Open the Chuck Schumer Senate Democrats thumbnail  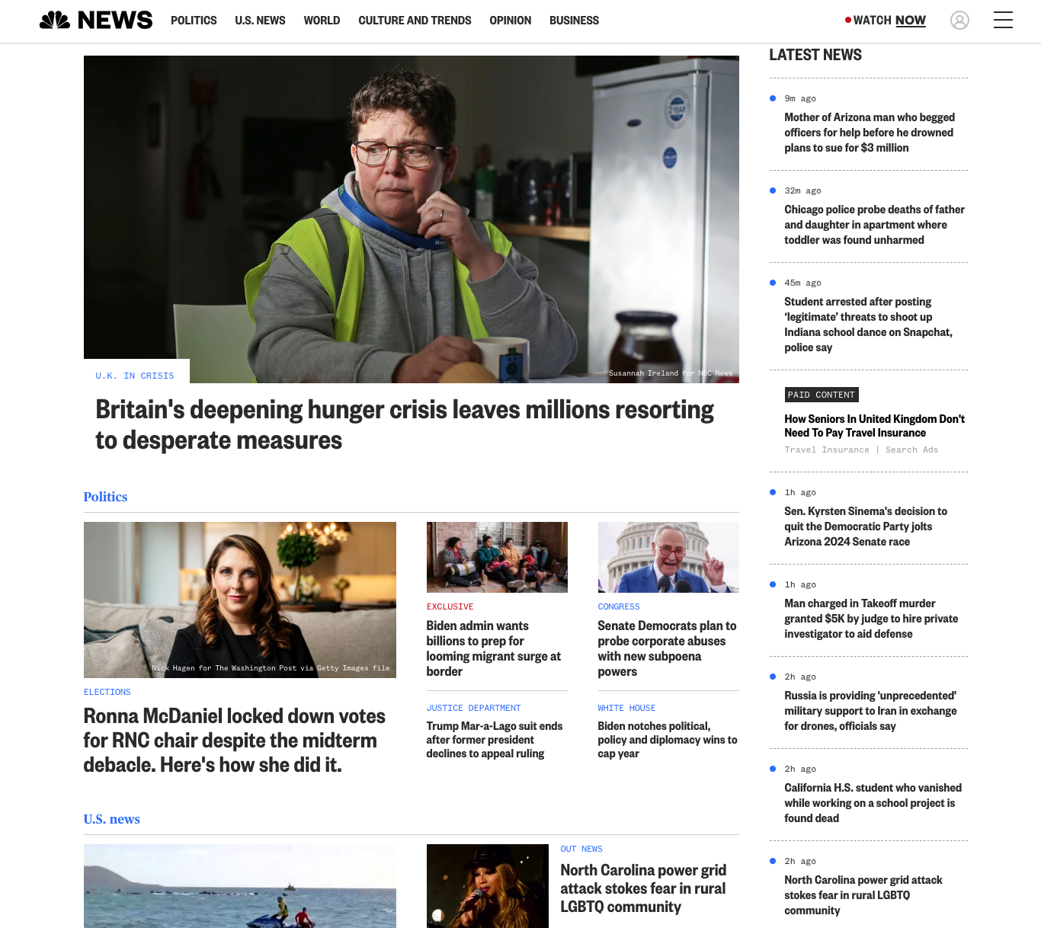(x=668, y=557)
